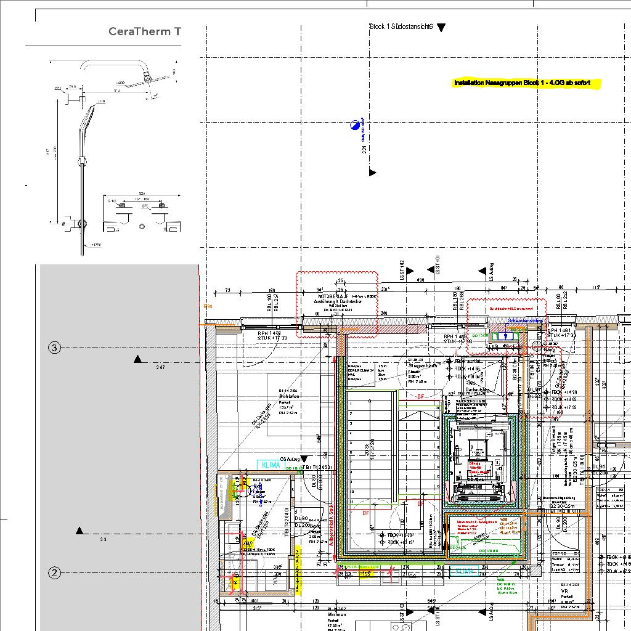The image size is (631, 631).
Task: Click the blue Schlauchanschluss symbol box
Action: coord(505,336)
